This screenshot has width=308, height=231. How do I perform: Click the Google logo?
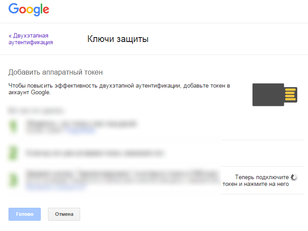tap(29, 9)
